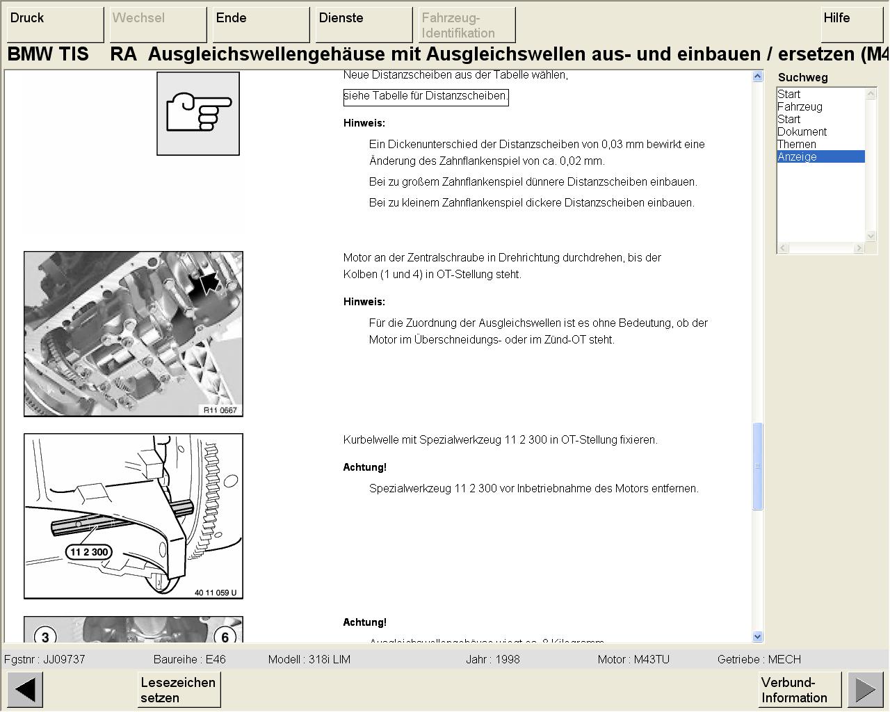
Task: Click 'Neue Distanzscheiben aus der Tabelle wählen' text
Action: click(455, 74)
